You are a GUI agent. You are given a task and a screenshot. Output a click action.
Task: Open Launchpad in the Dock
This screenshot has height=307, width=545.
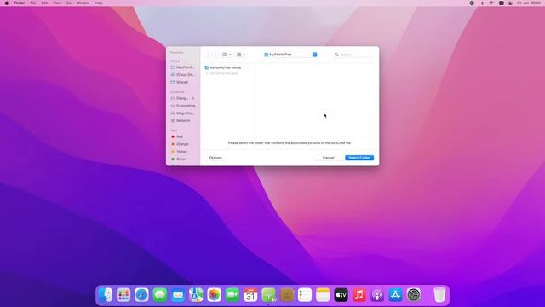click(x=123, y=295)
